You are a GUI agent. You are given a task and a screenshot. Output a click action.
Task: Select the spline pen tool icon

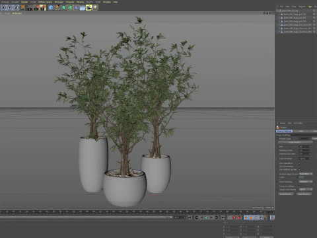pyautogui.click(x=57, y=8)
